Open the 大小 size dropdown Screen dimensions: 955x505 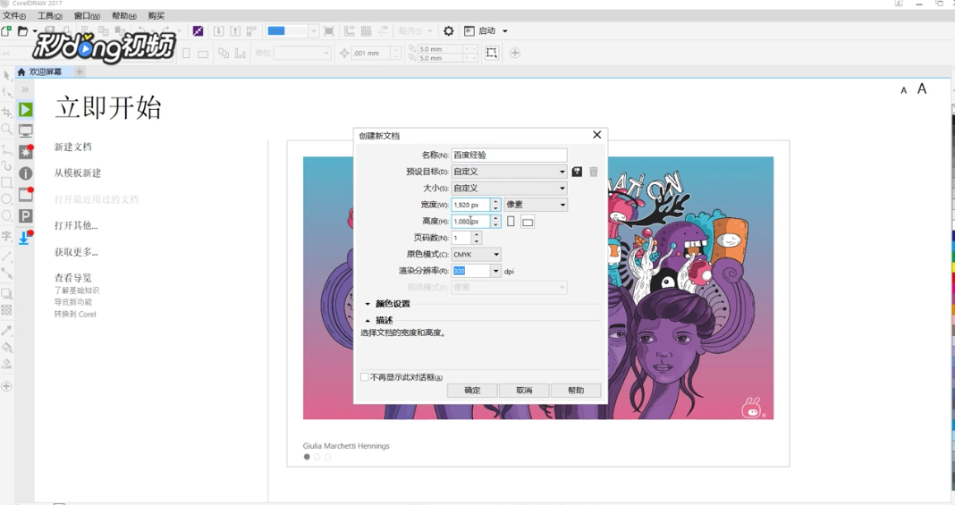point(509,188)
